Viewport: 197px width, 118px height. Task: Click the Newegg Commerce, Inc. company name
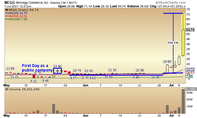32,3
